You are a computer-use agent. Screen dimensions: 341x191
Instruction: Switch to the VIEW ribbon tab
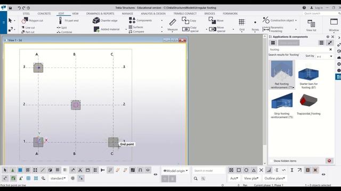pyautogui.click(x=75, y=14)
